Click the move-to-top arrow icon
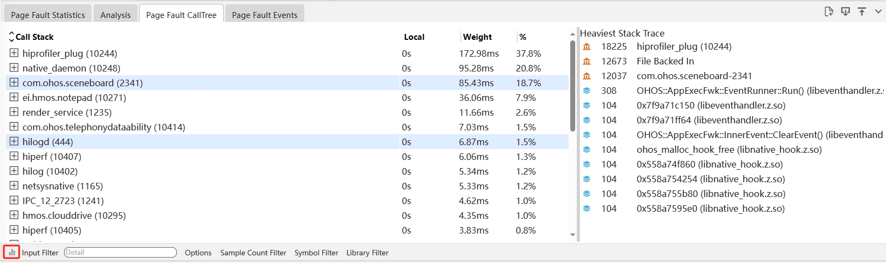The height and width of the screenshot is (263, 886). click(x=862, y=11)
